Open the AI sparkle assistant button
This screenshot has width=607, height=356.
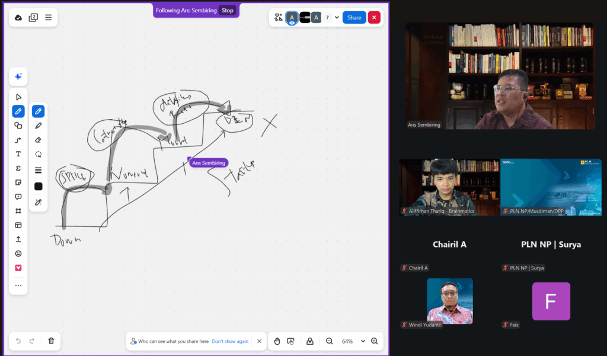coord(18,76)
